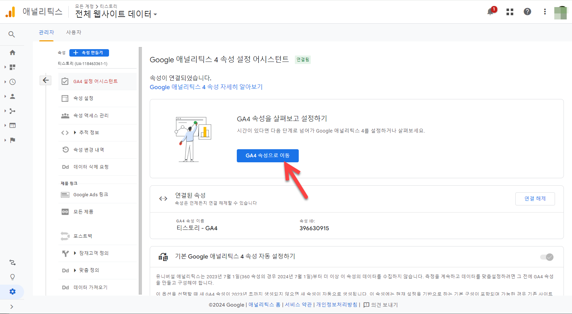Click the 연결 해제 button
Screen dimensions: 572x314
pos(535,199)
